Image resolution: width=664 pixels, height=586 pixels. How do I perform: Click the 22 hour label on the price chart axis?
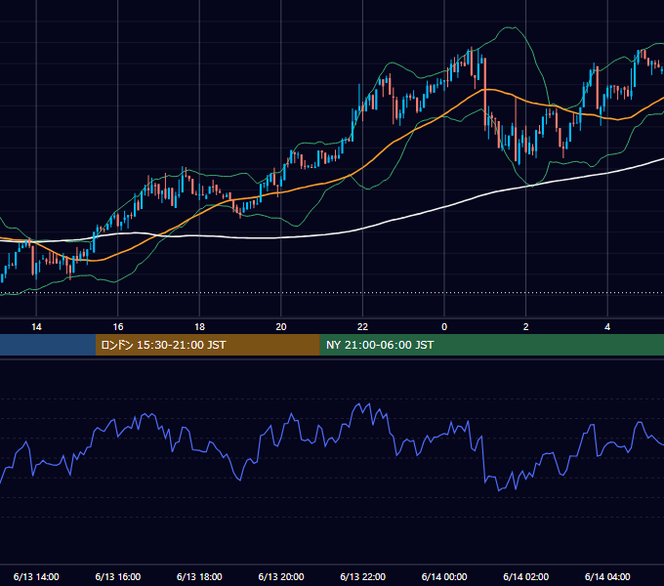362,327
